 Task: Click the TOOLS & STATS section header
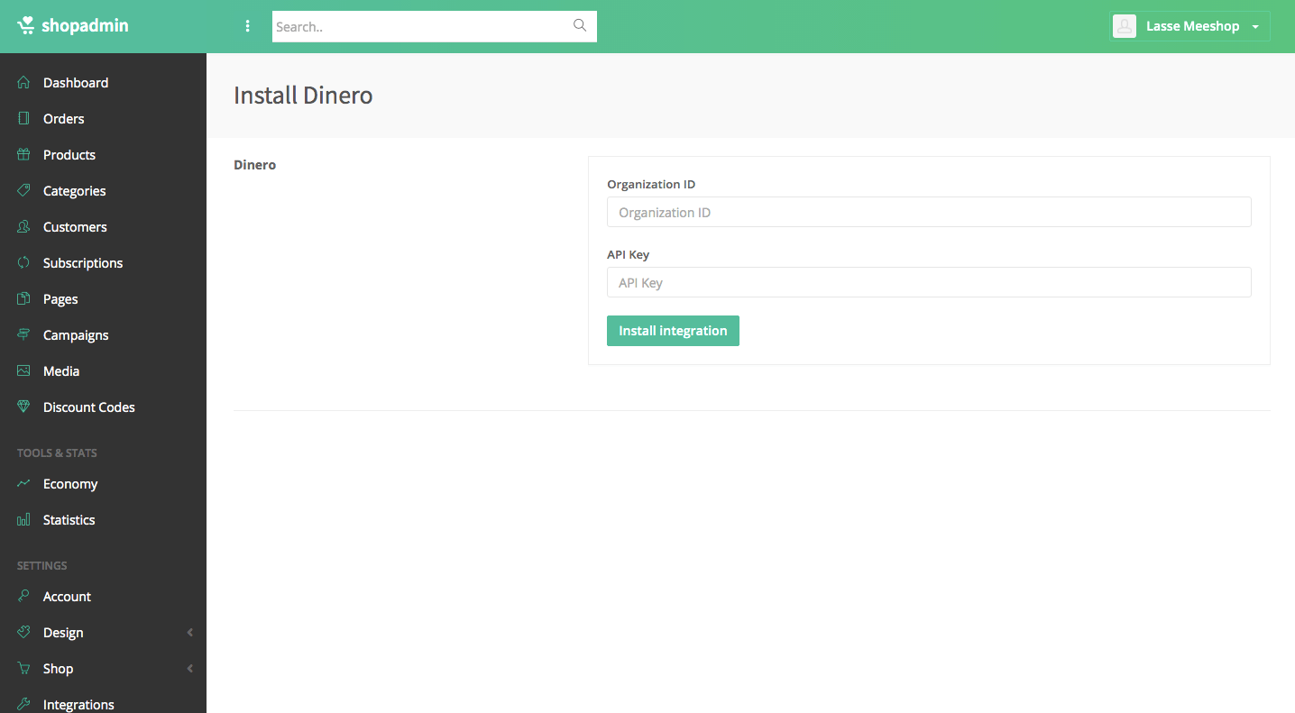[x=57, y=452]
